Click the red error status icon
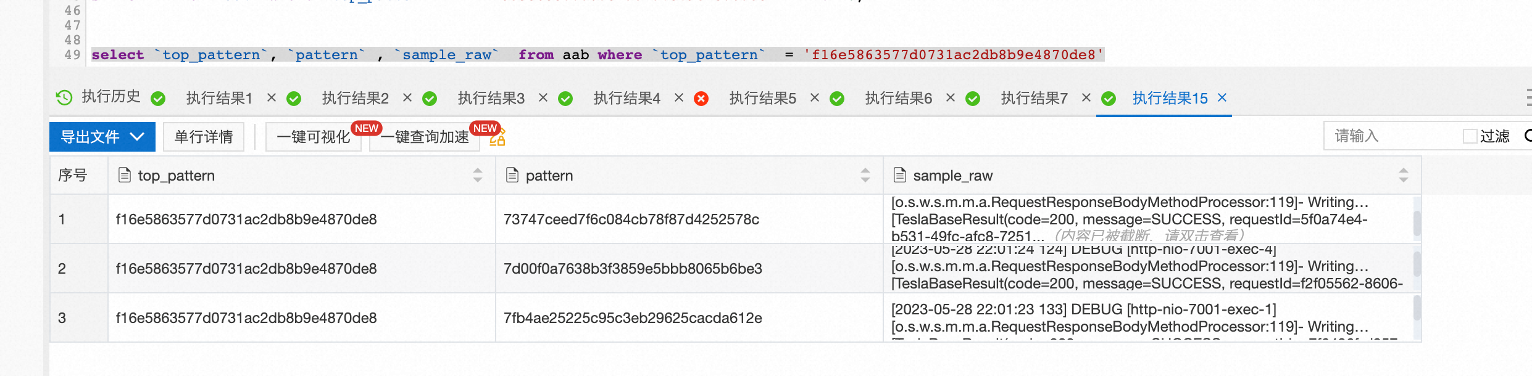The width and height of the screenshot is (1532, 376). coord(701,99)
